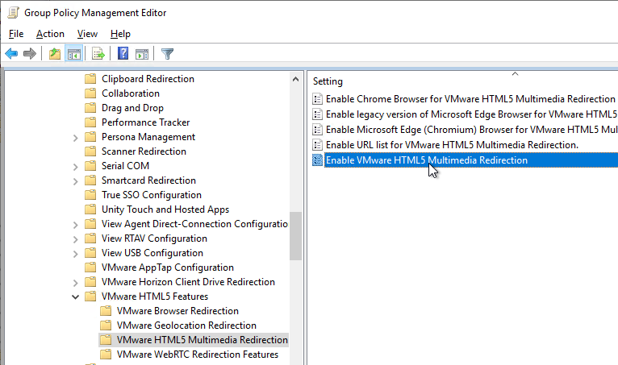Toggle Show/Hide Console Tree icon
The width and height of the screenshot is (618, 365).
click(73, 53)
